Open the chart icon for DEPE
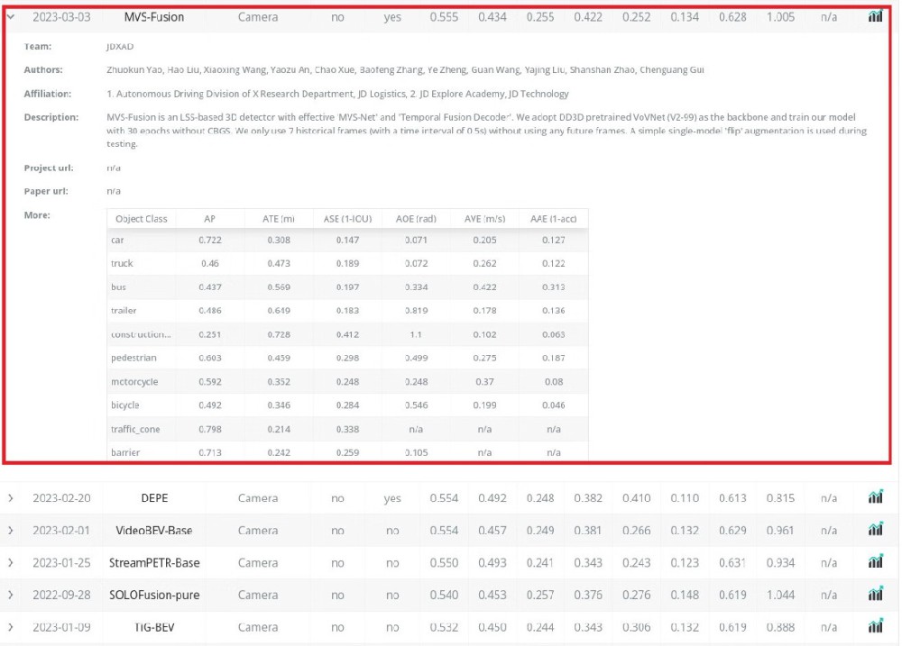902x646 pixels. coord(874,497)
